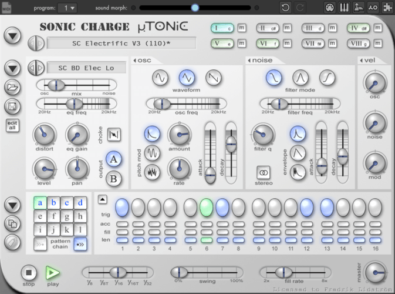Save drum patch with the disk icon
The width and height of the screenshot is (395, 294).
click(12, 106)
